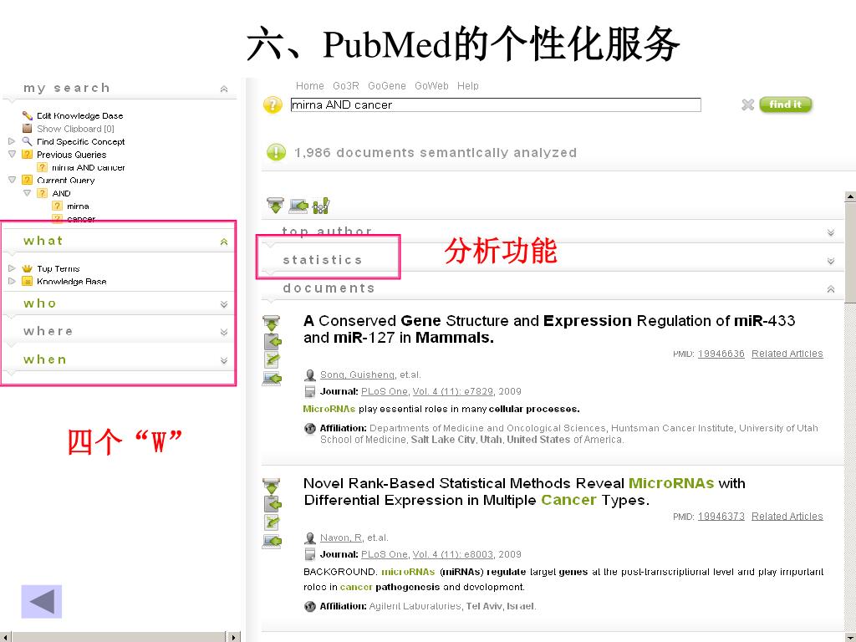
Task: Collapse the what panel chevron
Action: [224, 242]
